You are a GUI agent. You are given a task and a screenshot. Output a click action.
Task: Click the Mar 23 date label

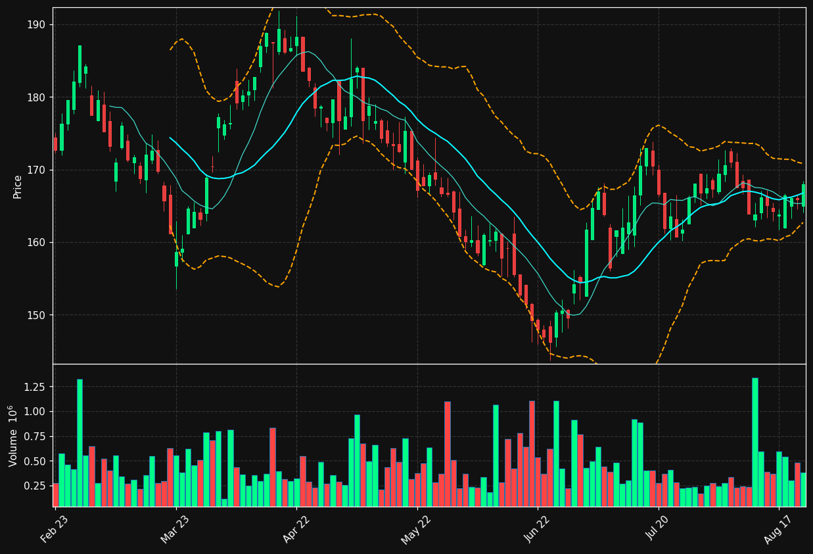tap(175, 529)
